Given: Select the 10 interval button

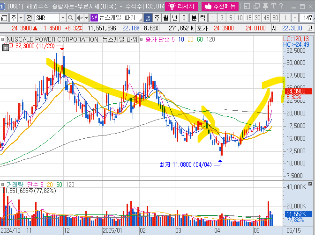Looking at the screenshot, I should tap(240, 18).
